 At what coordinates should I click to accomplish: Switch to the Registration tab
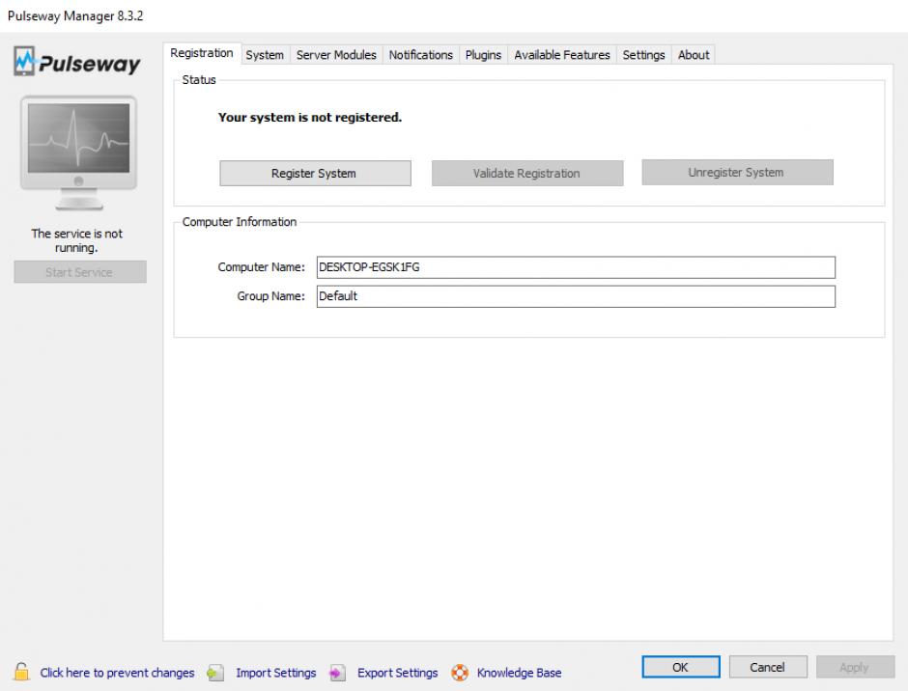[x=202, y=53]
